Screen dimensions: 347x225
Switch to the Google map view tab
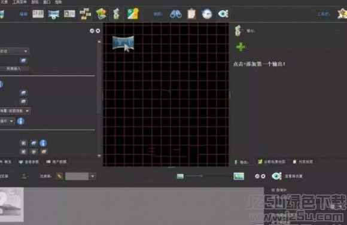coord(271,162)
